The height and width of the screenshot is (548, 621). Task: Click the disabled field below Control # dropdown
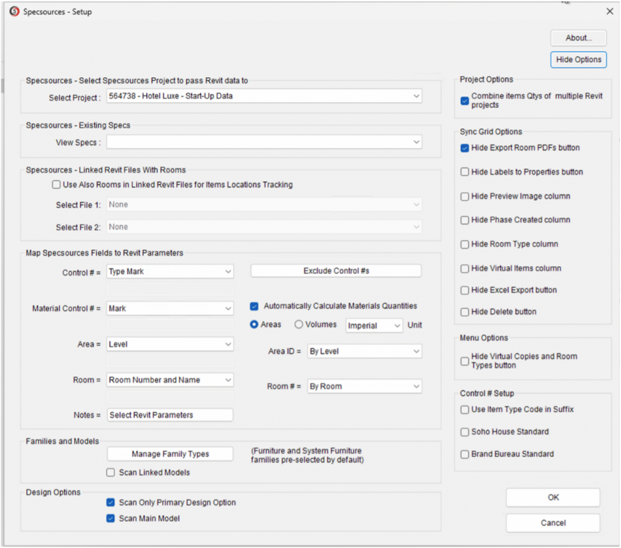pyautogui.click(x=170, y=289)
